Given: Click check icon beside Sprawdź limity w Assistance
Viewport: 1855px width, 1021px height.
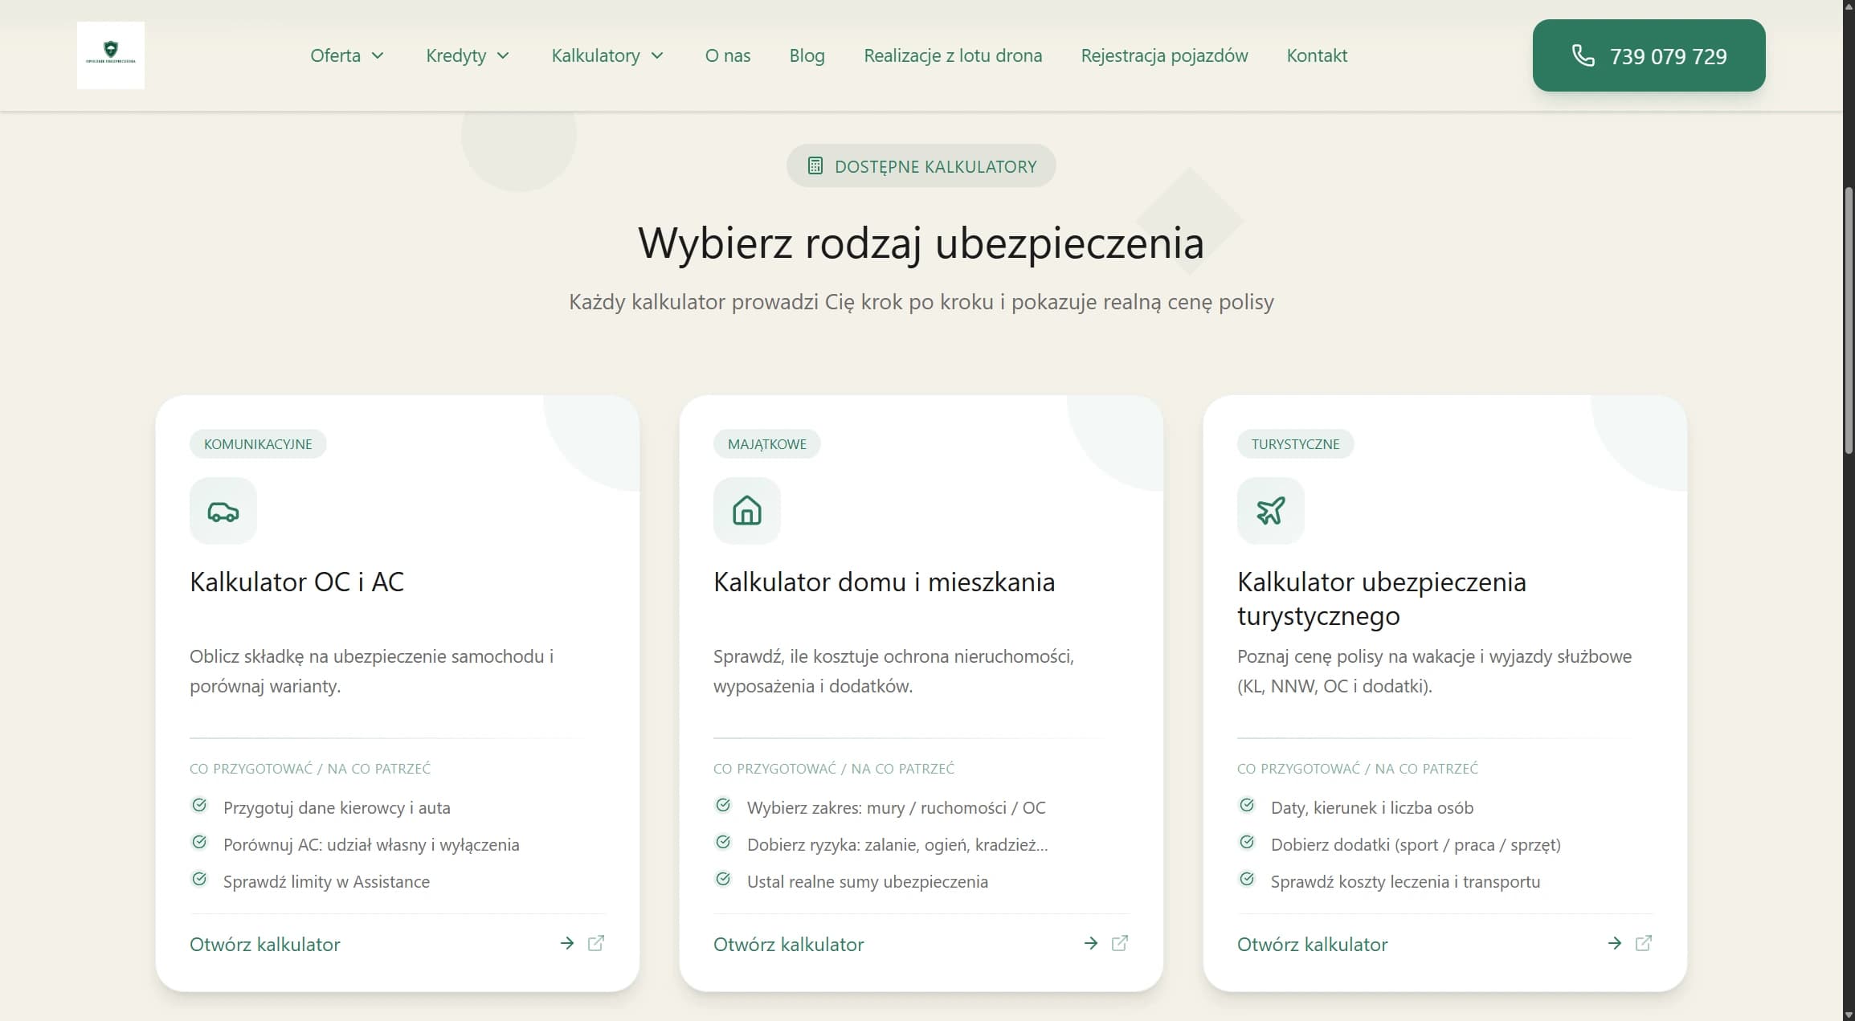Looking at the screenshot, I should click(199, 879).
